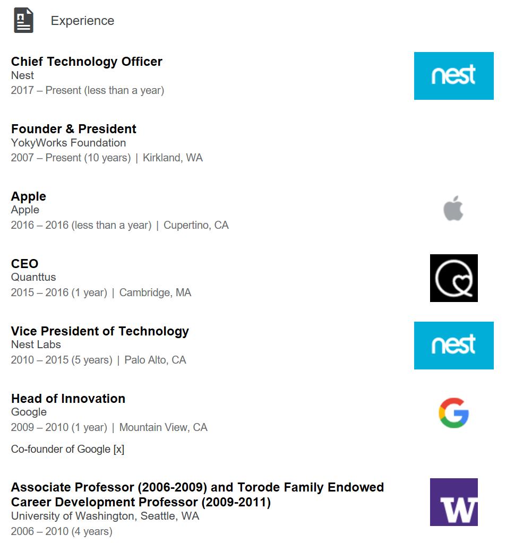Open the Chief Technology Officer position title
Screen dimensions: 506x543
(x=87, y=61)
